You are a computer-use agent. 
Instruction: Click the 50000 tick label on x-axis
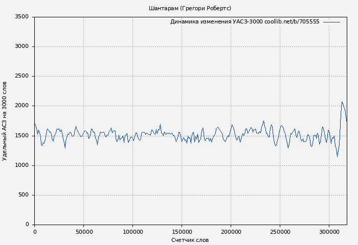(x=84, y=232)
